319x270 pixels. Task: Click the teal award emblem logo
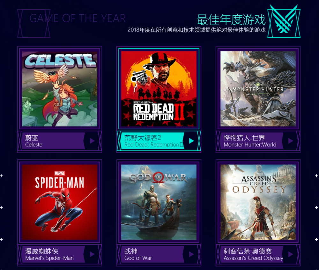coord(284,21)
